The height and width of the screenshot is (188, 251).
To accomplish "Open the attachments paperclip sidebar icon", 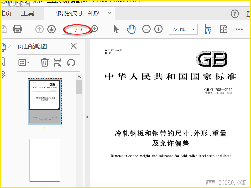I will click(x=3, y=75).
